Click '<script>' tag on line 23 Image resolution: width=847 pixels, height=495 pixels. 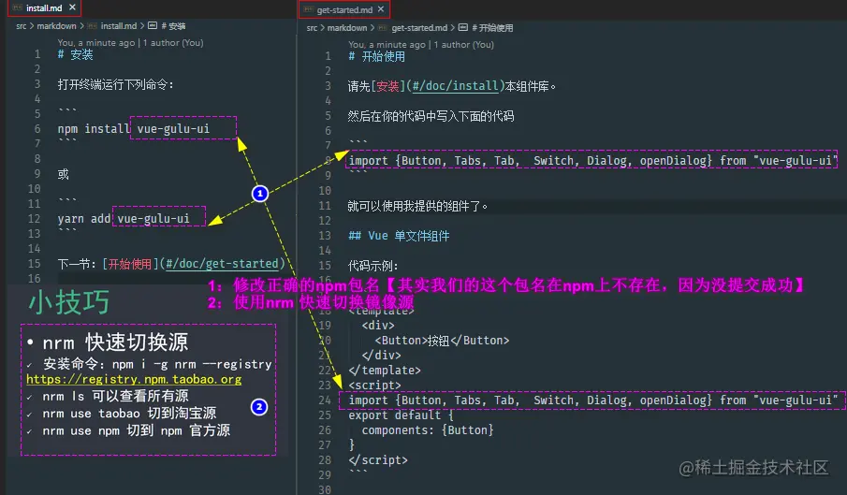pos(374,386)
